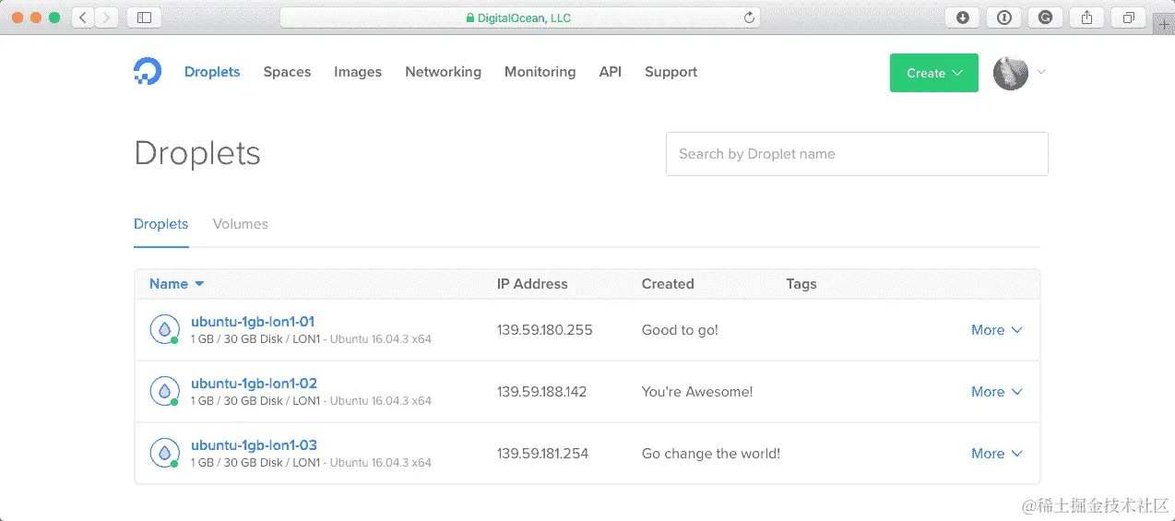The height and width of the screenshot is (521, 1175).
Task: Click the Grammarly extension icon
Action: point(1046,18)
